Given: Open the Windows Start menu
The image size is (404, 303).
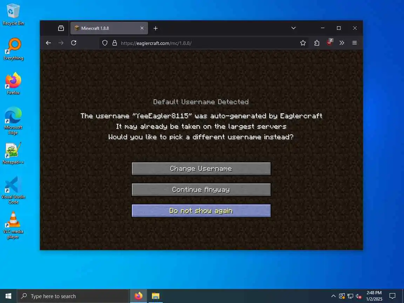Looking at the screenshot, I should 8,296.
